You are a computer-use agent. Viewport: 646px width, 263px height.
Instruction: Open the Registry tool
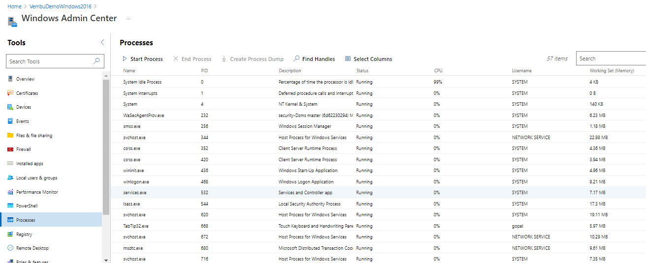(24, 234)
